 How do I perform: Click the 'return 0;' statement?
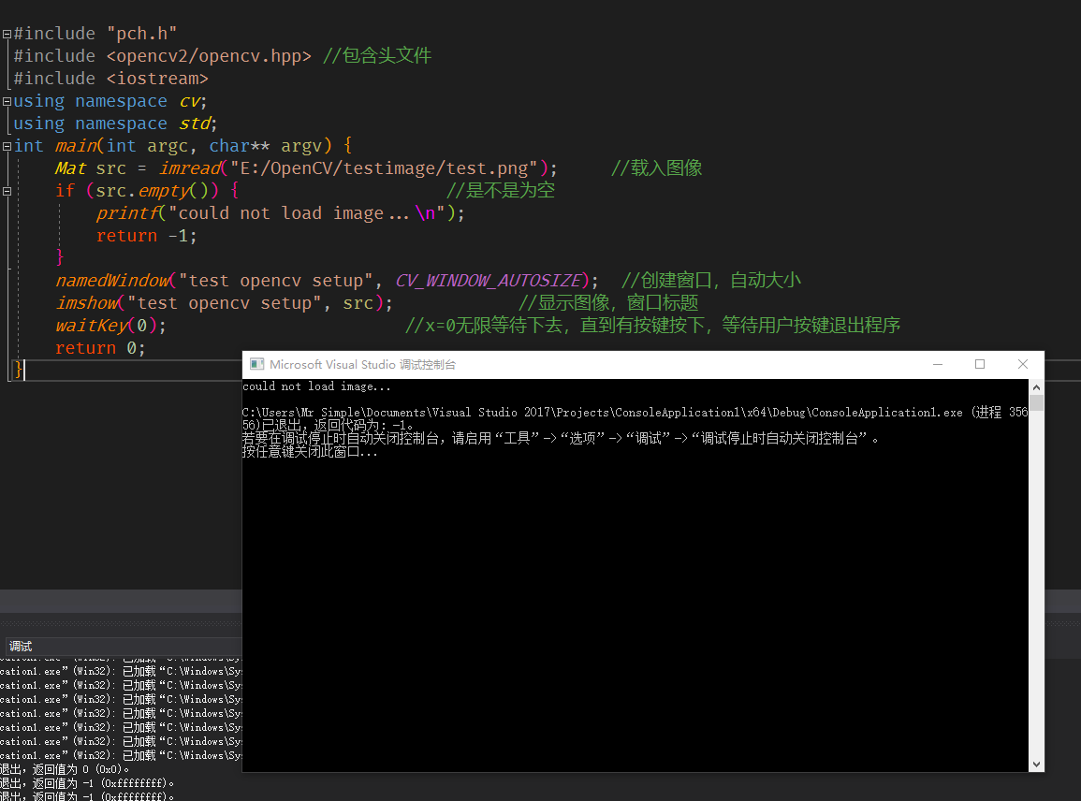point(101,348)
